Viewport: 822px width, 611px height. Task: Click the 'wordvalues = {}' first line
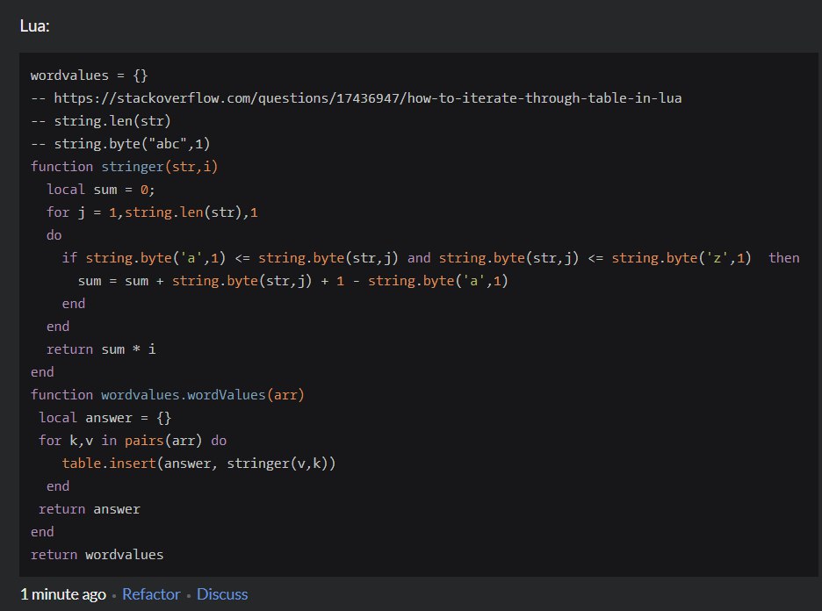pyautogui.click(x=89, y=75)
